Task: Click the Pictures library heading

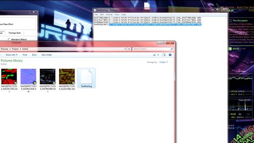Action: point(12,60)
